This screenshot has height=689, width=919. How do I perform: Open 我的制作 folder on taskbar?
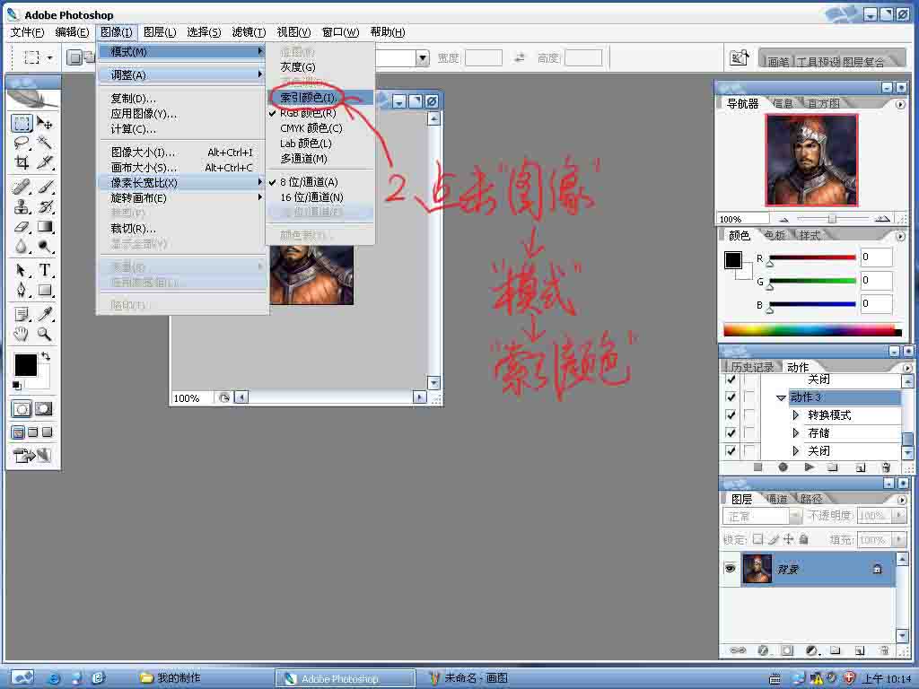click(171, 678)
